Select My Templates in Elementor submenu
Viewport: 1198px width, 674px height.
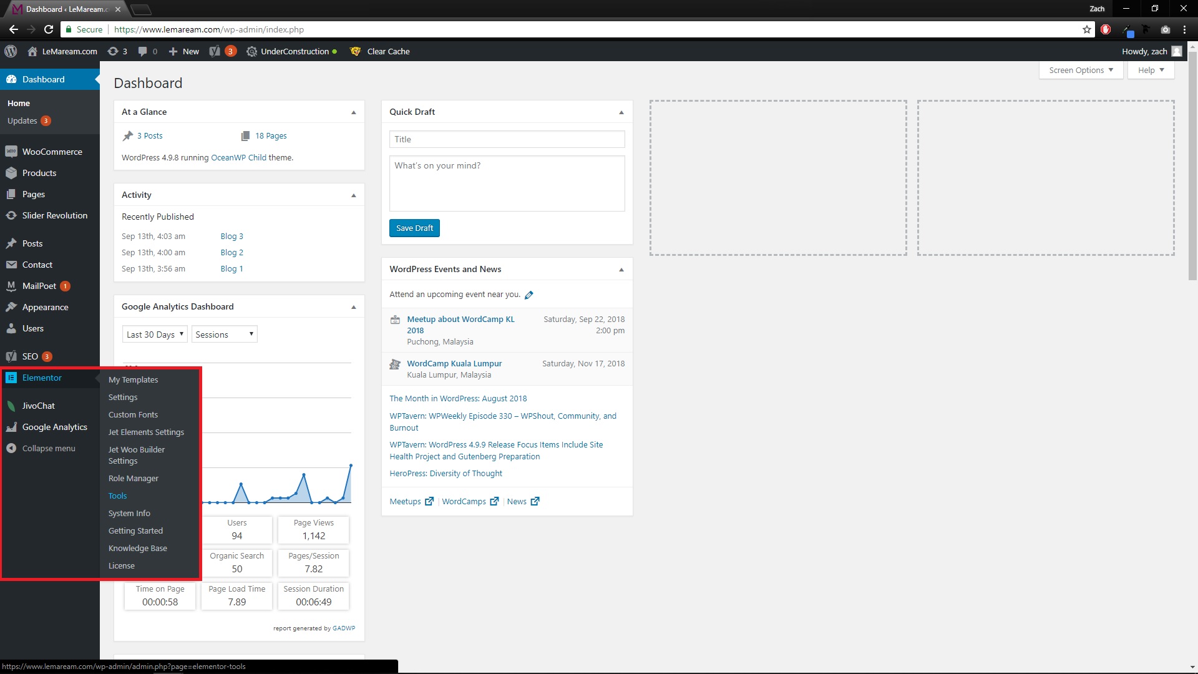(x=133, y=380)
